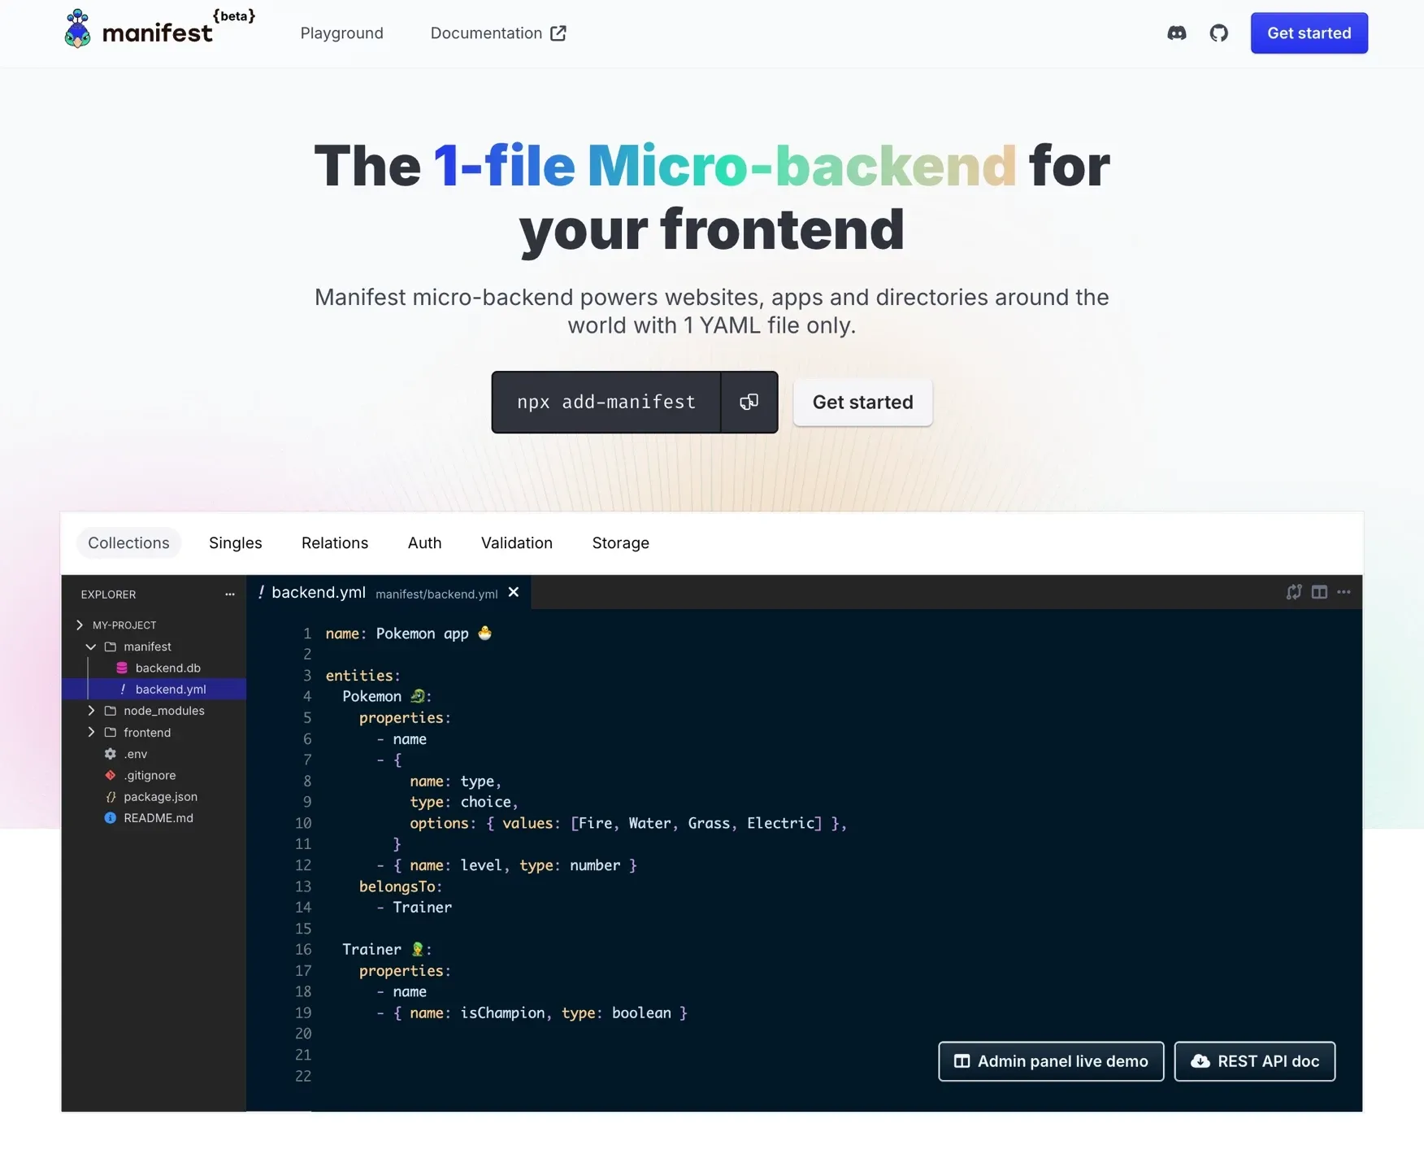Image resolution: width=1424 pixels, height=1154 pixels.
Task: Click the .env gear icon
Action: (111, 754)
